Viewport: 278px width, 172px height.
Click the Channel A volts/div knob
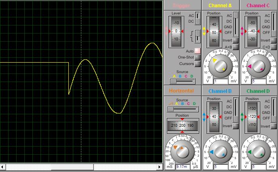221,66
